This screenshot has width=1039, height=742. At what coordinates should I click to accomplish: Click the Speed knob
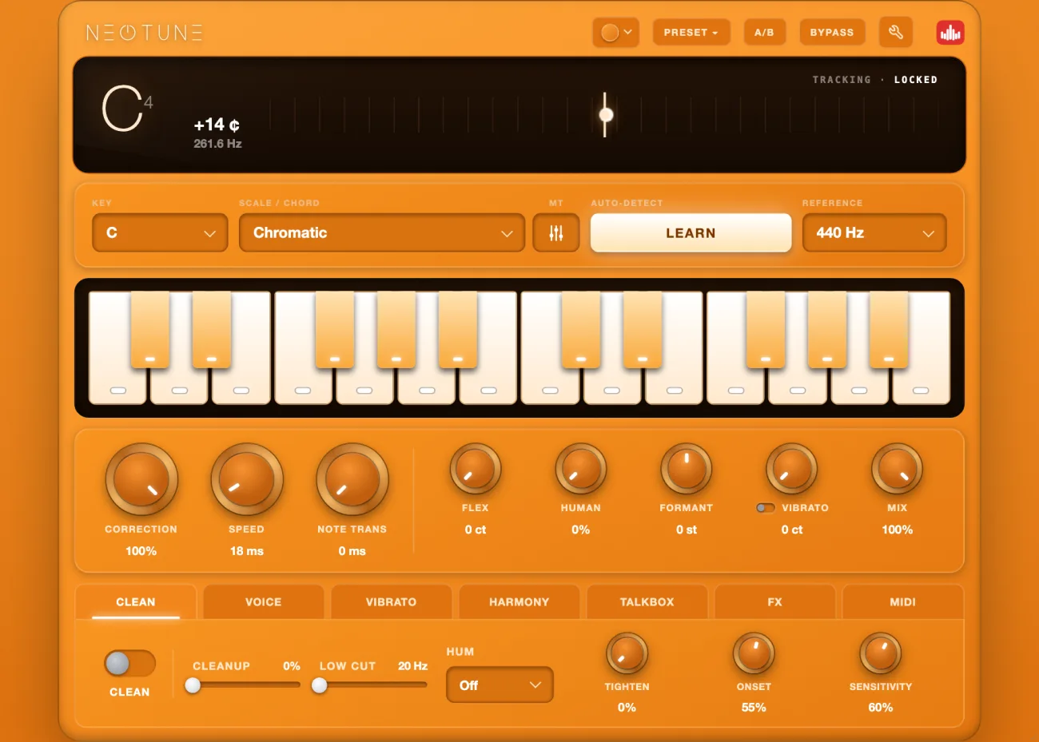(247, 479)
